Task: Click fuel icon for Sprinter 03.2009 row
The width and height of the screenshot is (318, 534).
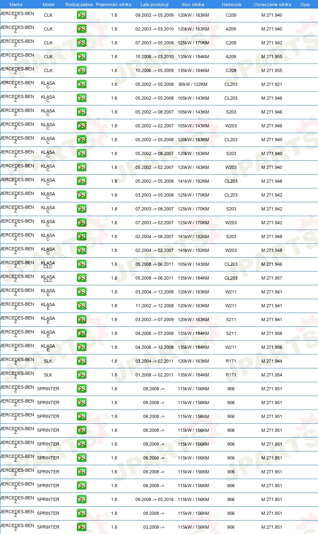Action: pos(81,527)
